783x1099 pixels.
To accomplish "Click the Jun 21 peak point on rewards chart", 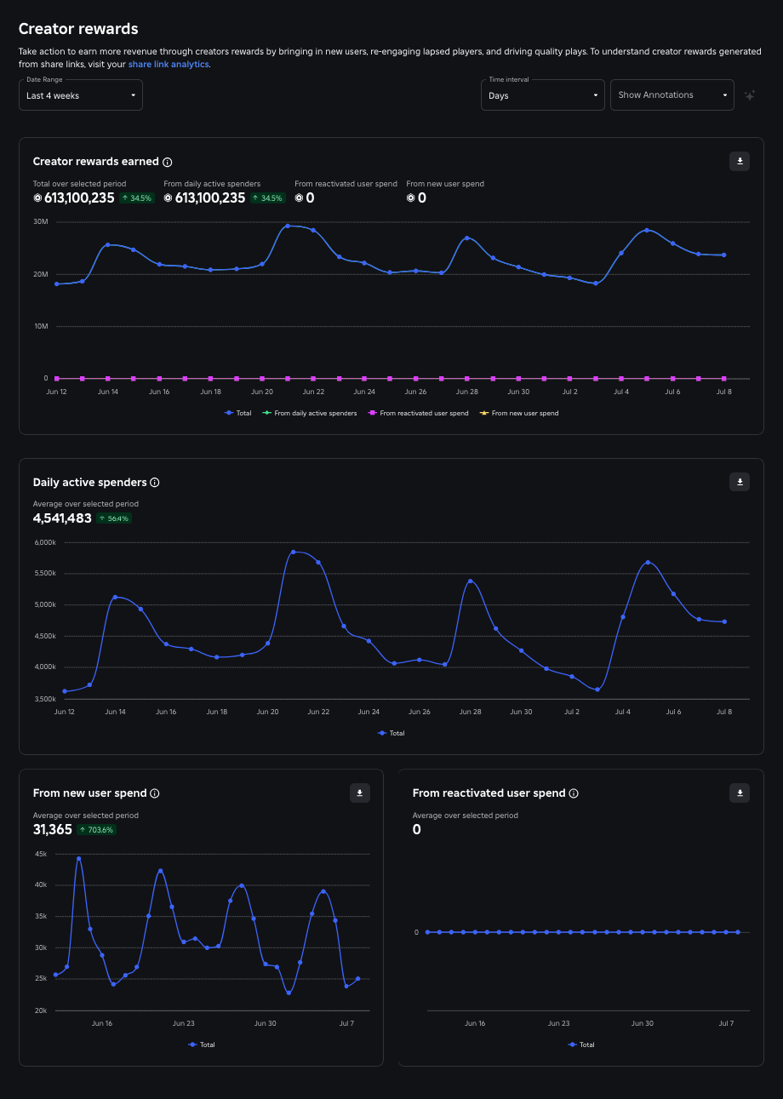I will [x=288, y=226].
